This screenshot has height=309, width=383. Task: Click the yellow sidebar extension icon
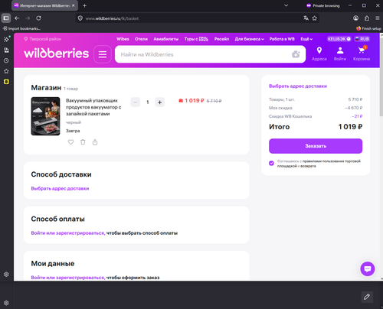6,82
